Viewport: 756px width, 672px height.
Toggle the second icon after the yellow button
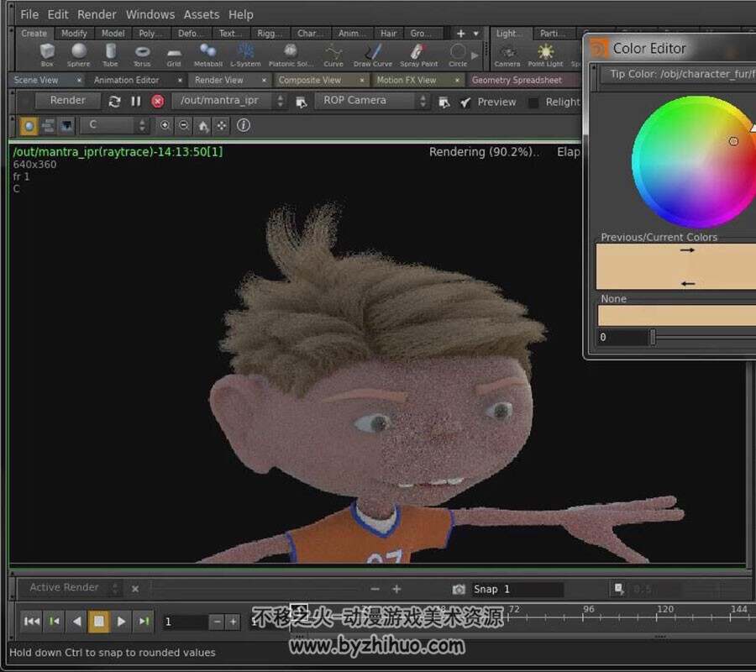(48, 126)
